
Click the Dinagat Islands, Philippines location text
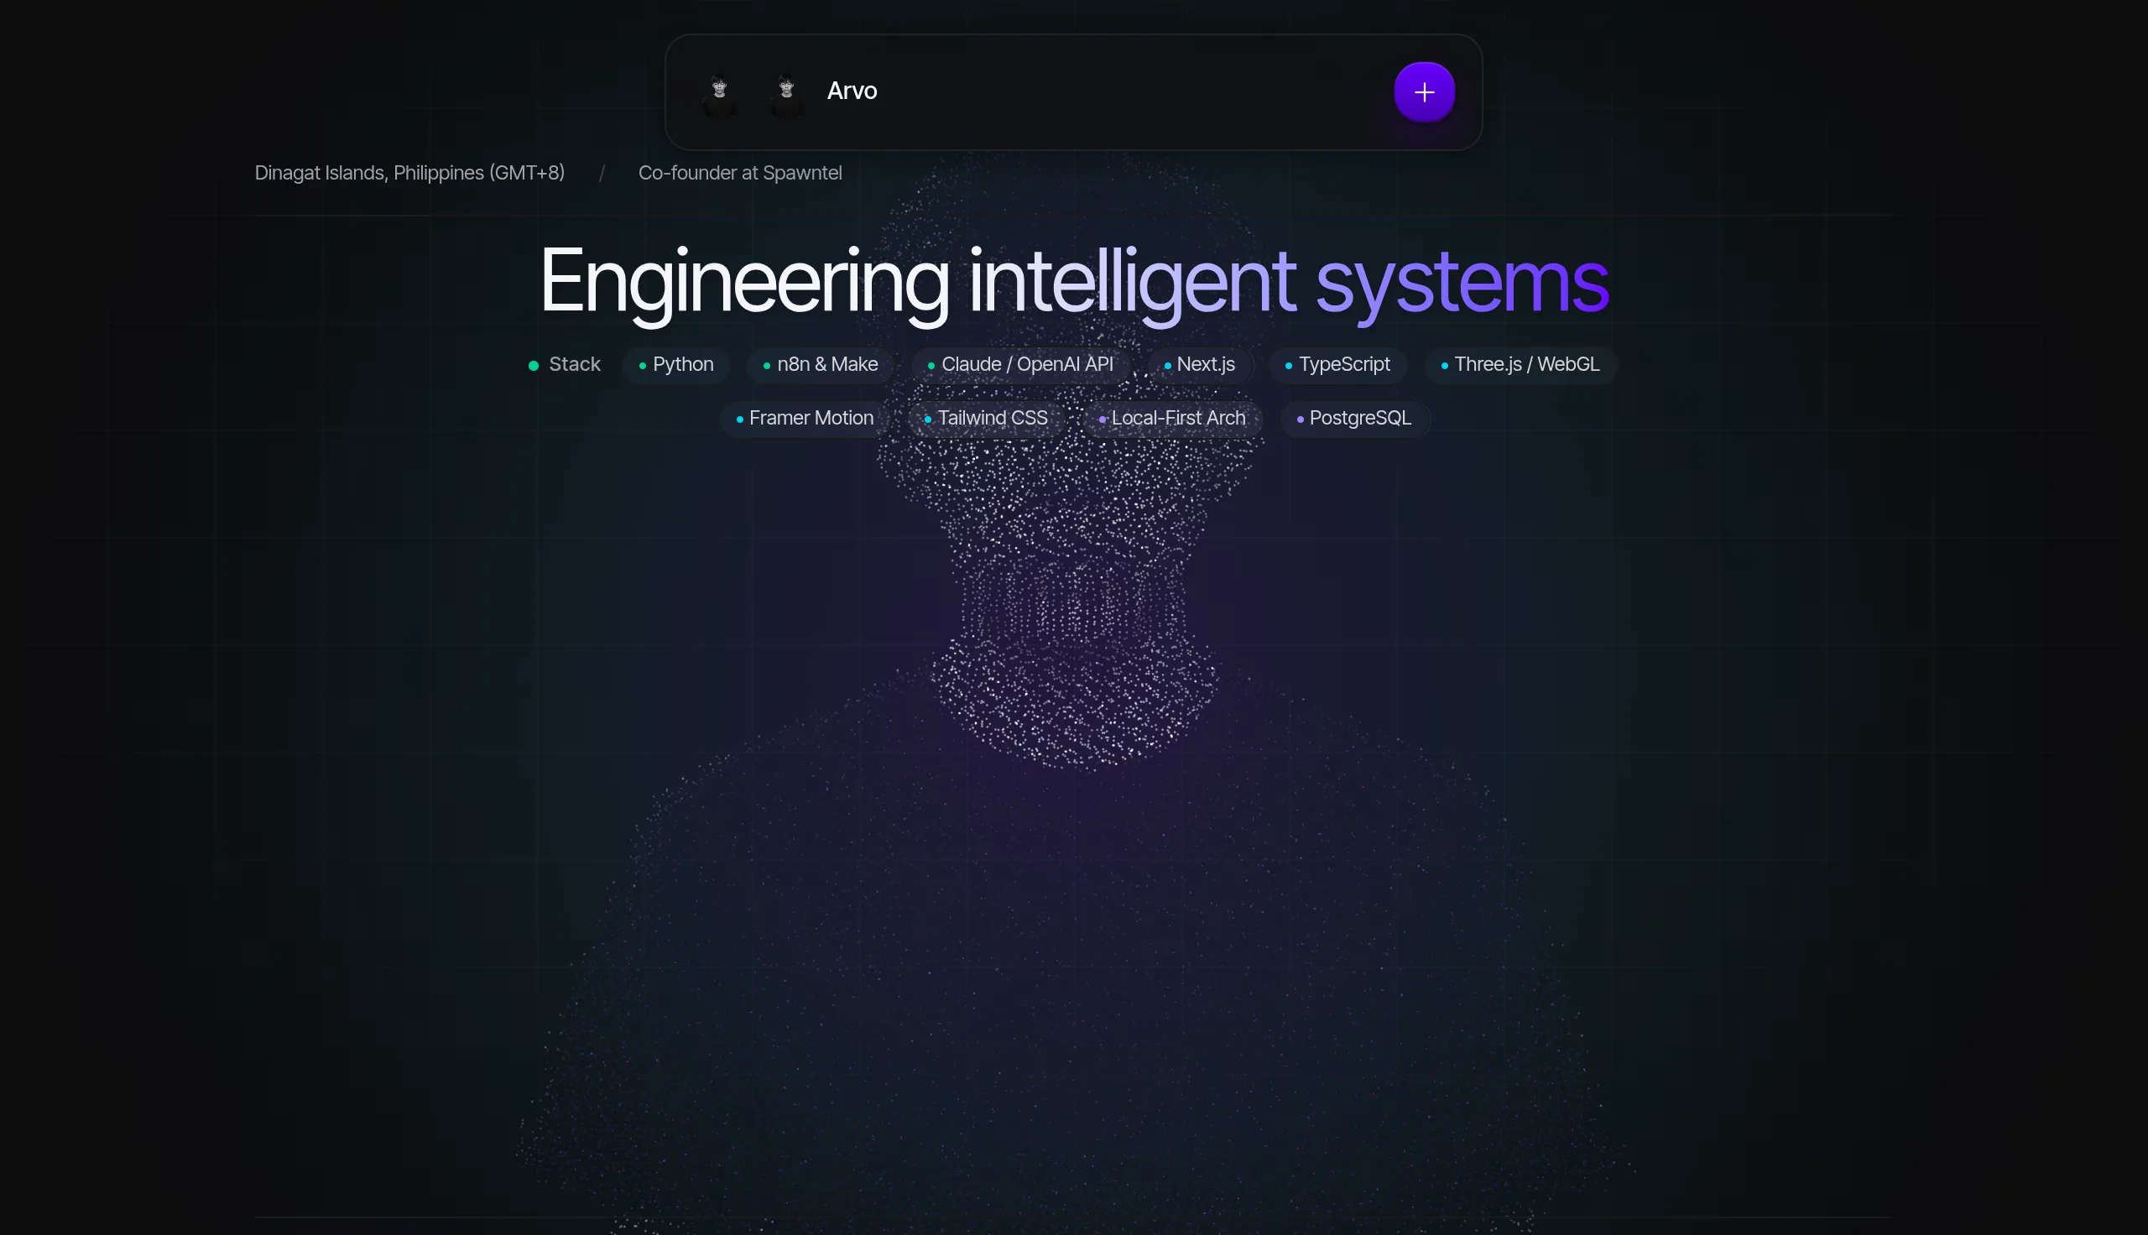pos(409,173)
